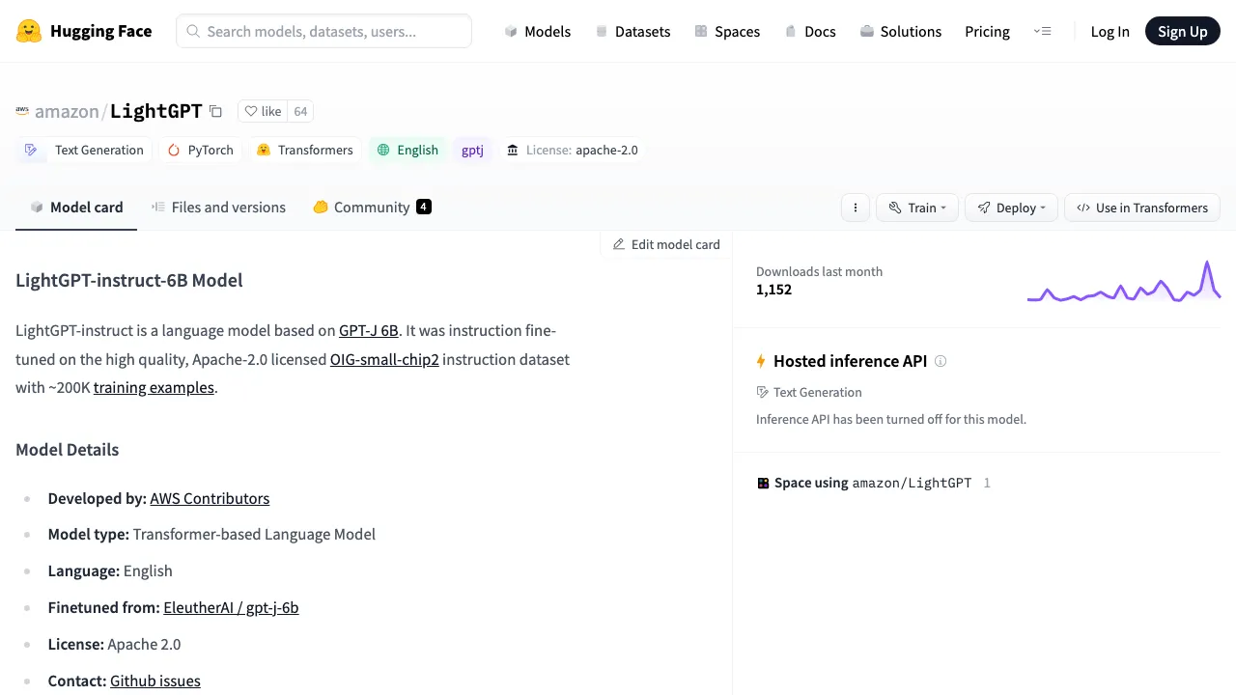
Task: Follow the training examples link
Action: coord(154,387)
